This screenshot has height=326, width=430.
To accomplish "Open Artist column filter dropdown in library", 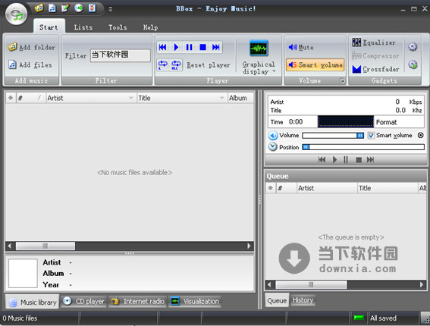I will tap(131, 98).
